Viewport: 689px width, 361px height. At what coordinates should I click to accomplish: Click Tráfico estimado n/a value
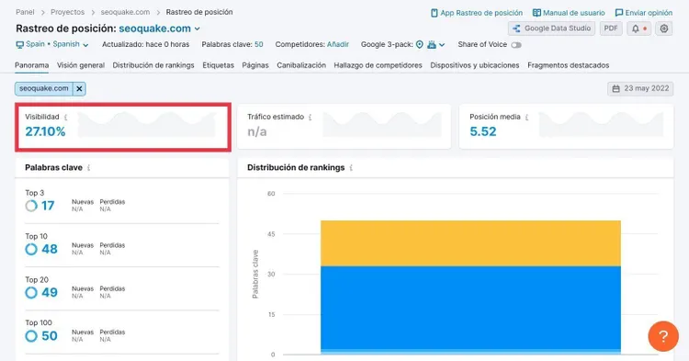(x=257, y=131)
